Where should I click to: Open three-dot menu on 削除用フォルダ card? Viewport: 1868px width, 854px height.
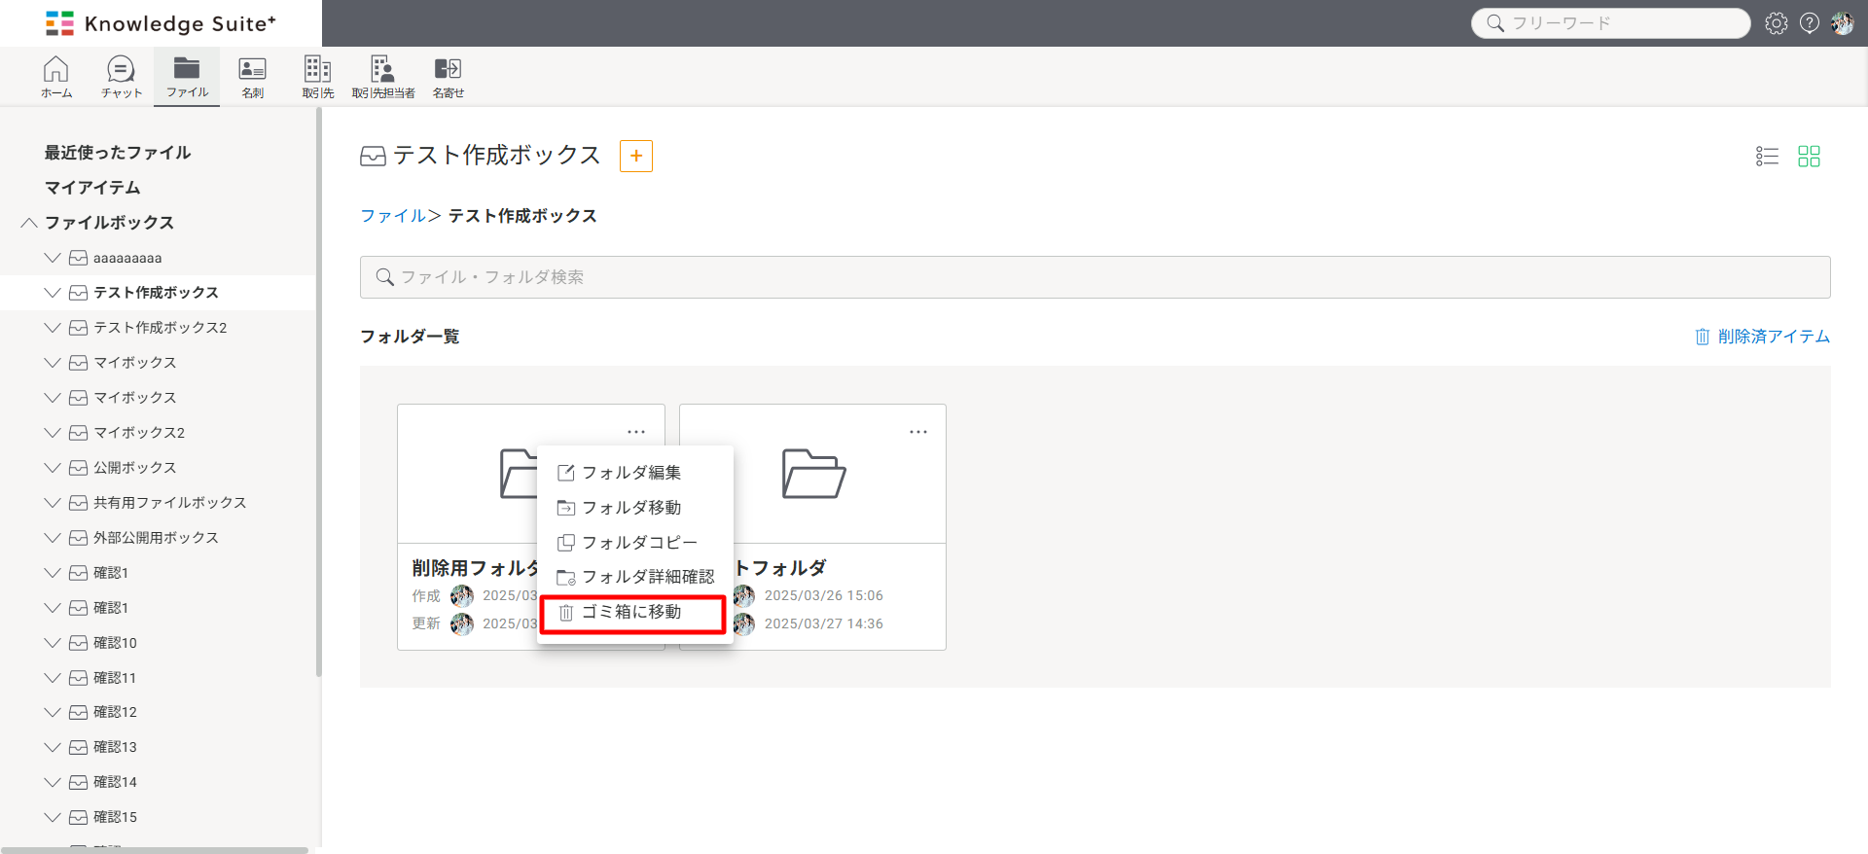coord(636,432)
